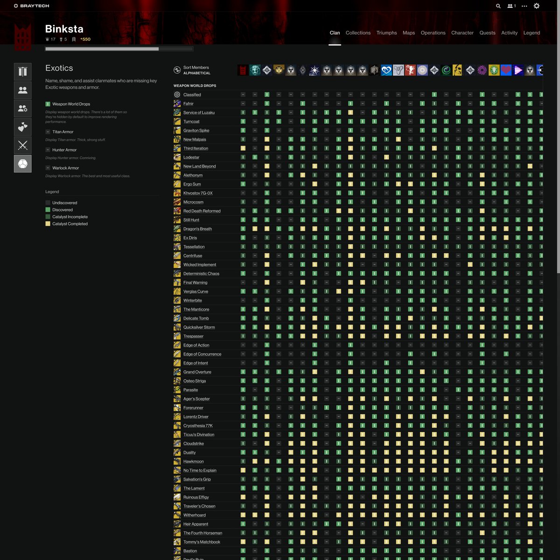Click 'Tommy's Matchbook' weapon name
Screen dimensions: 560x560
202,542
